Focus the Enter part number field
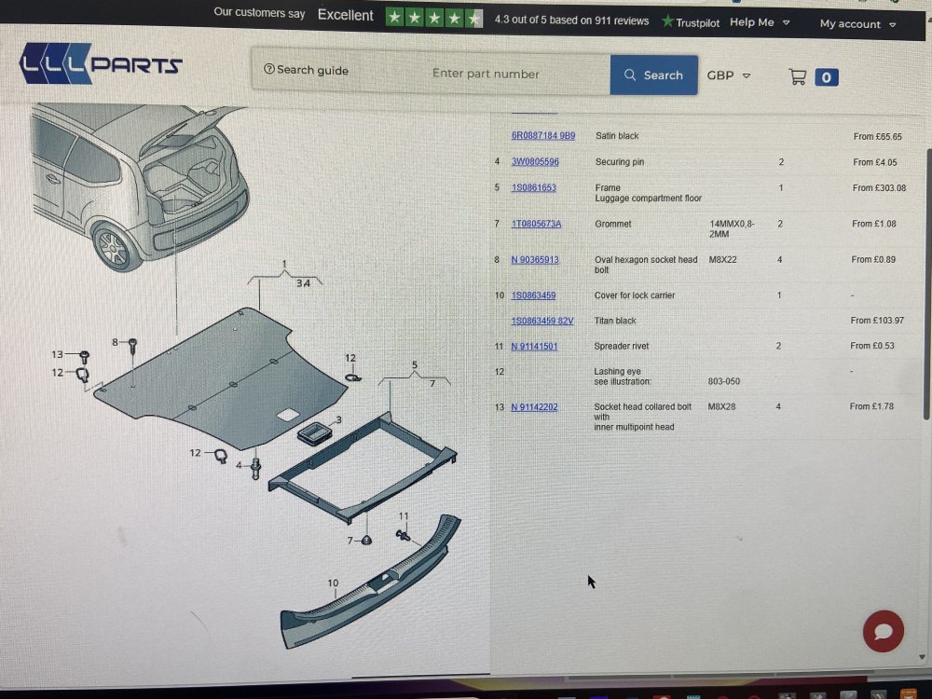This screenshot has height=699, width=932. point(486,74)
